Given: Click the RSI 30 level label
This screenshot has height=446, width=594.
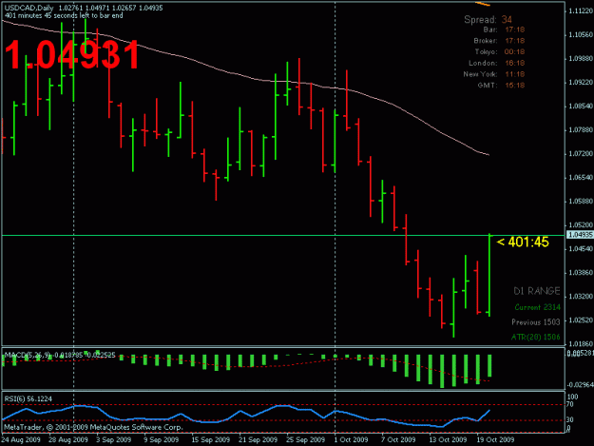Looking at the screenshot, I should tap(569, 420).
